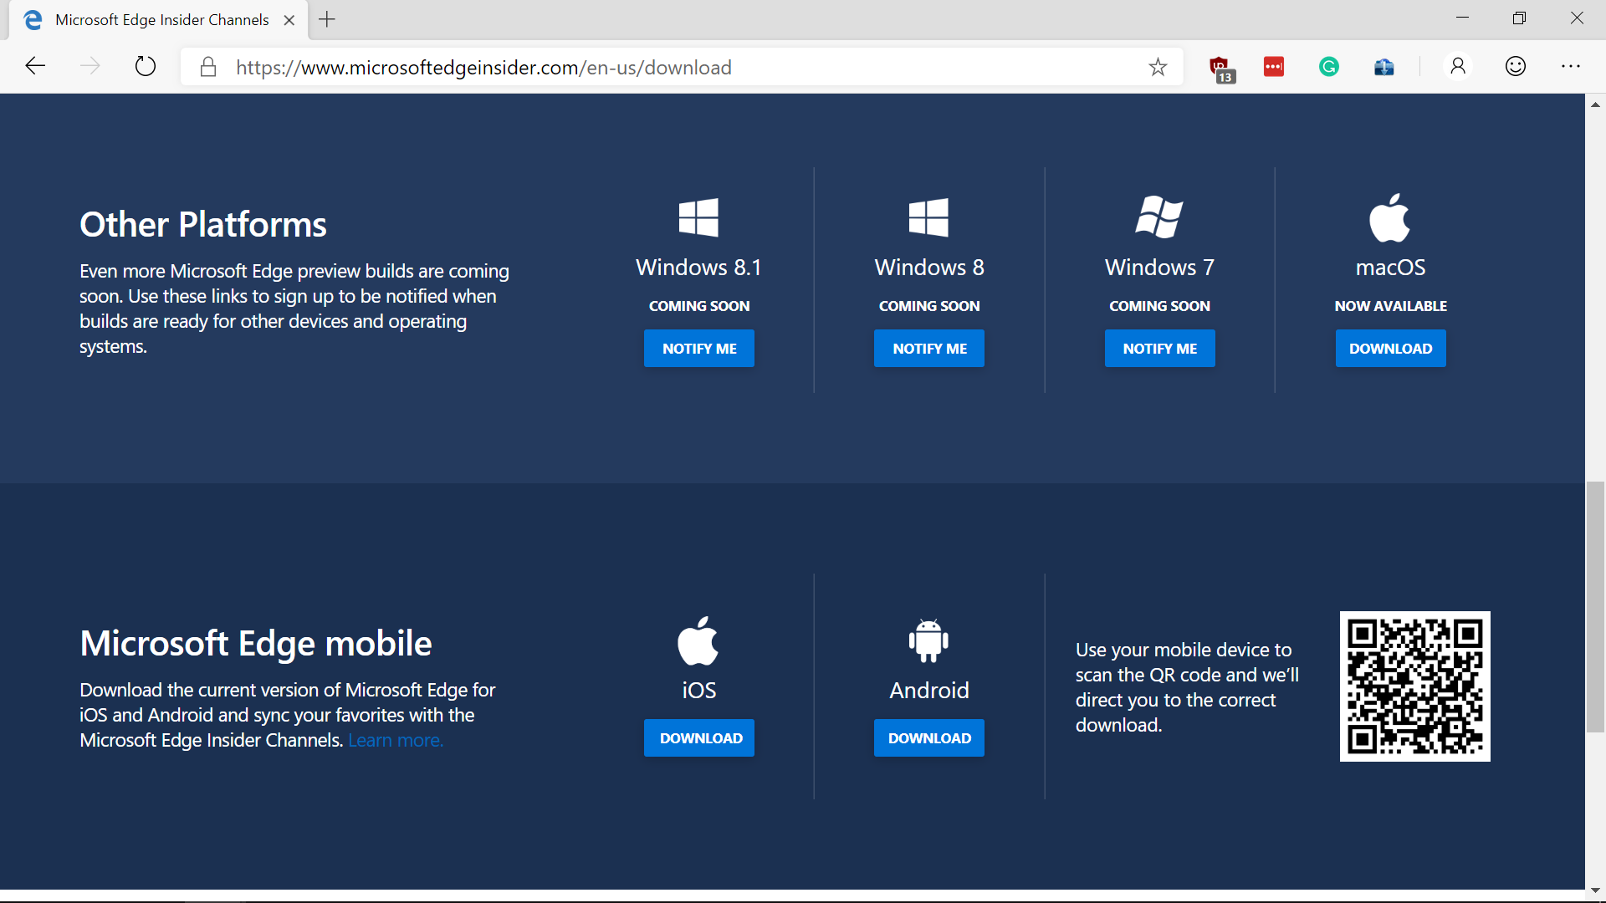
Task: Click the Microsoft Edge mobile heading
Action: coord(256,644)
